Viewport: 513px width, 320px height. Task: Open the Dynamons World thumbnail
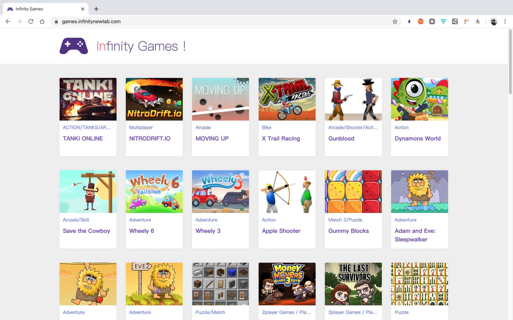pos(420,99)
